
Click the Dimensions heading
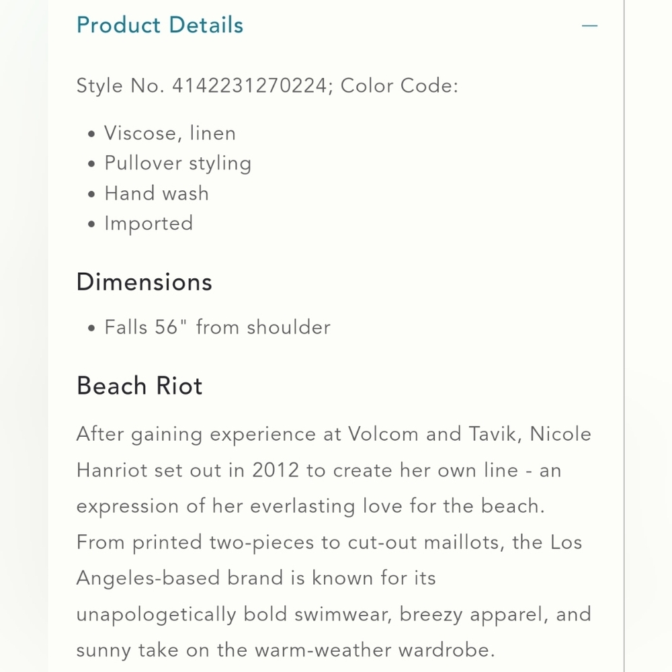144,282
